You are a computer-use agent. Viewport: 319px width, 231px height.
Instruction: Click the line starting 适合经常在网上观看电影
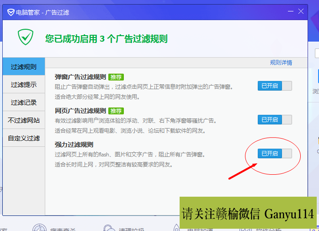tap(130, 130)
